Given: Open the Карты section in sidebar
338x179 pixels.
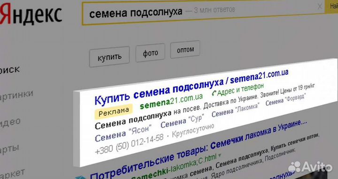Looking at the screenshot, I should pos(9,149).
